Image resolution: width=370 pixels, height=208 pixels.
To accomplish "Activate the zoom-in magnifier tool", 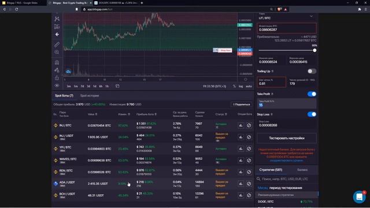I will [x=57, y=52].
